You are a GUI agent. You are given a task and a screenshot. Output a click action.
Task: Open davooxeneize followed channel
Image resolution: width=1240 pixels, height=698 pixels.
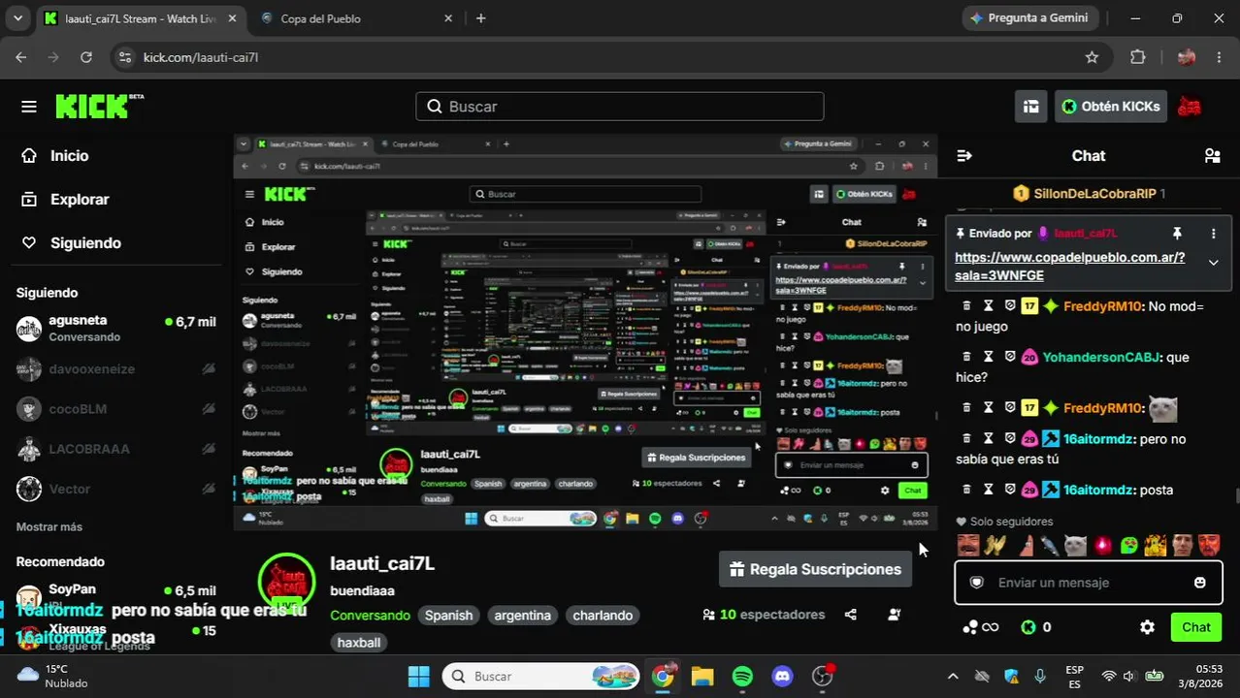(116, 369)
